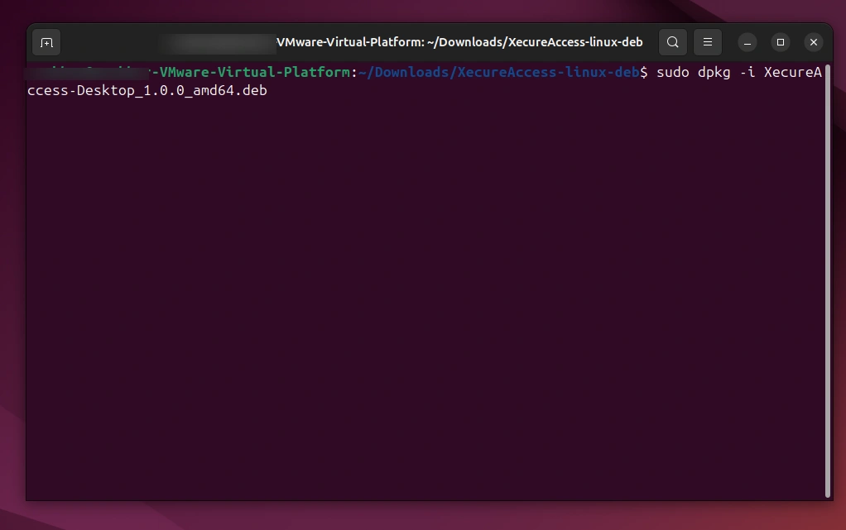Select the shell prompt dollar sign
Image resolution: width=846 pixels, height=530 pixels.
coord(643,72)
